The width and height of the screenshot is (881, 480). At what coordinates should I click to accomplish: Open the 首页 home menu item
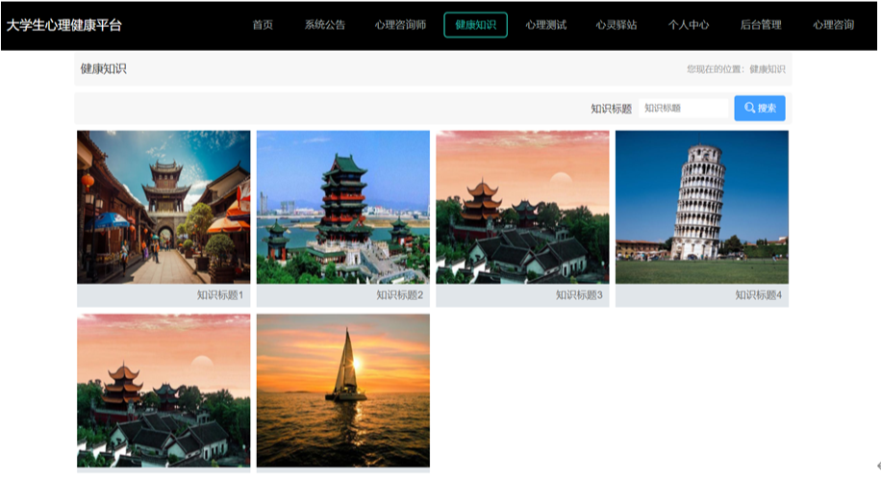click(x=263, y=25)
